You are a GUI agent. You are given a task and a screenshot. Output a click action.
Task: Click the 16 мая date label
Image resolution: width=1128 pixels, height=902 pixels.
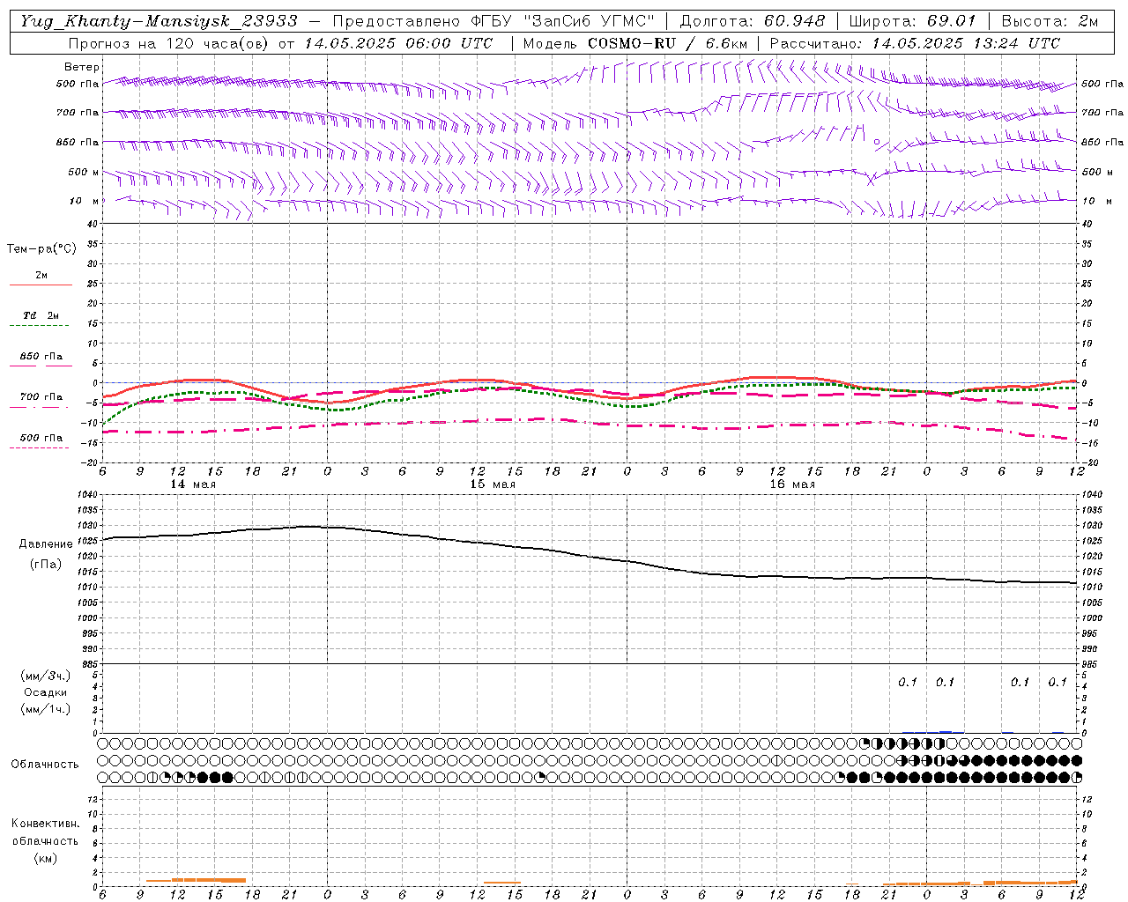792,484
